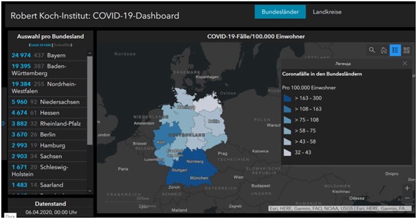Screen dimensions: 417x219
Task: Open the map search magnifier icon
Action: point(372,50)
